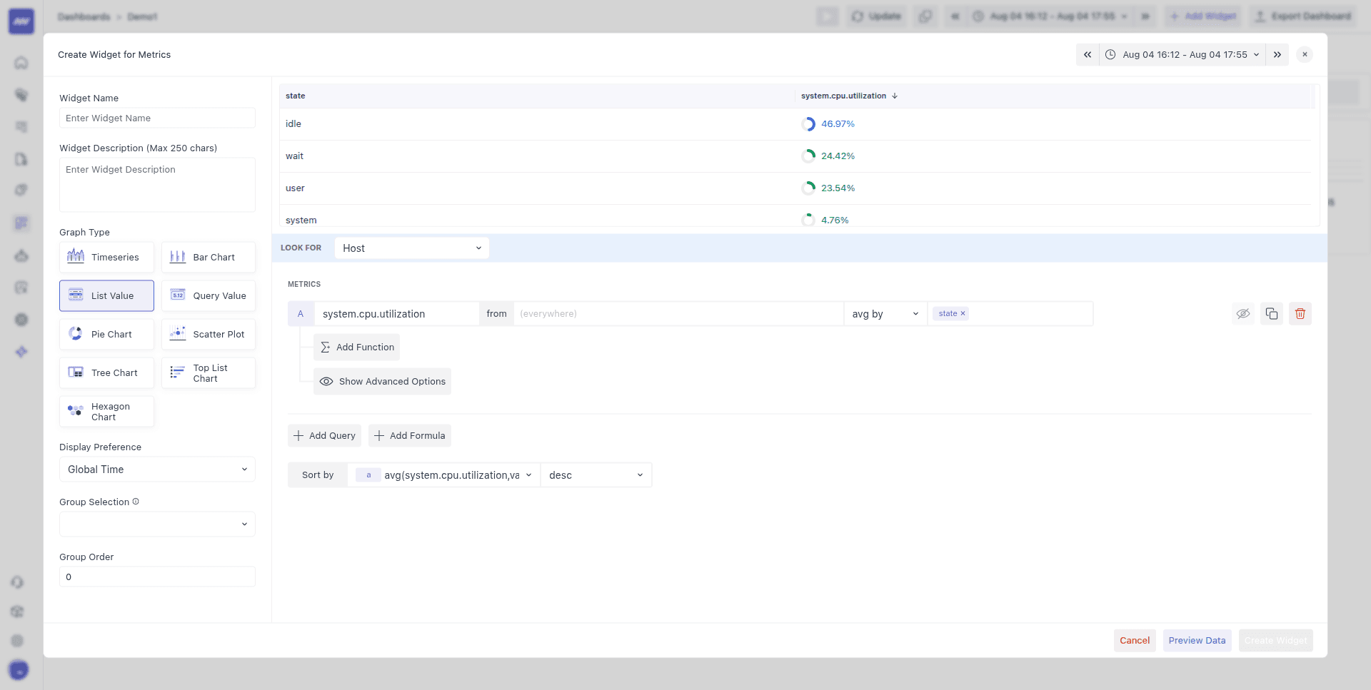Select Demo1 in the breadcrumb trail
This screenshot has height=690, width=1371.
click(142, 16)
